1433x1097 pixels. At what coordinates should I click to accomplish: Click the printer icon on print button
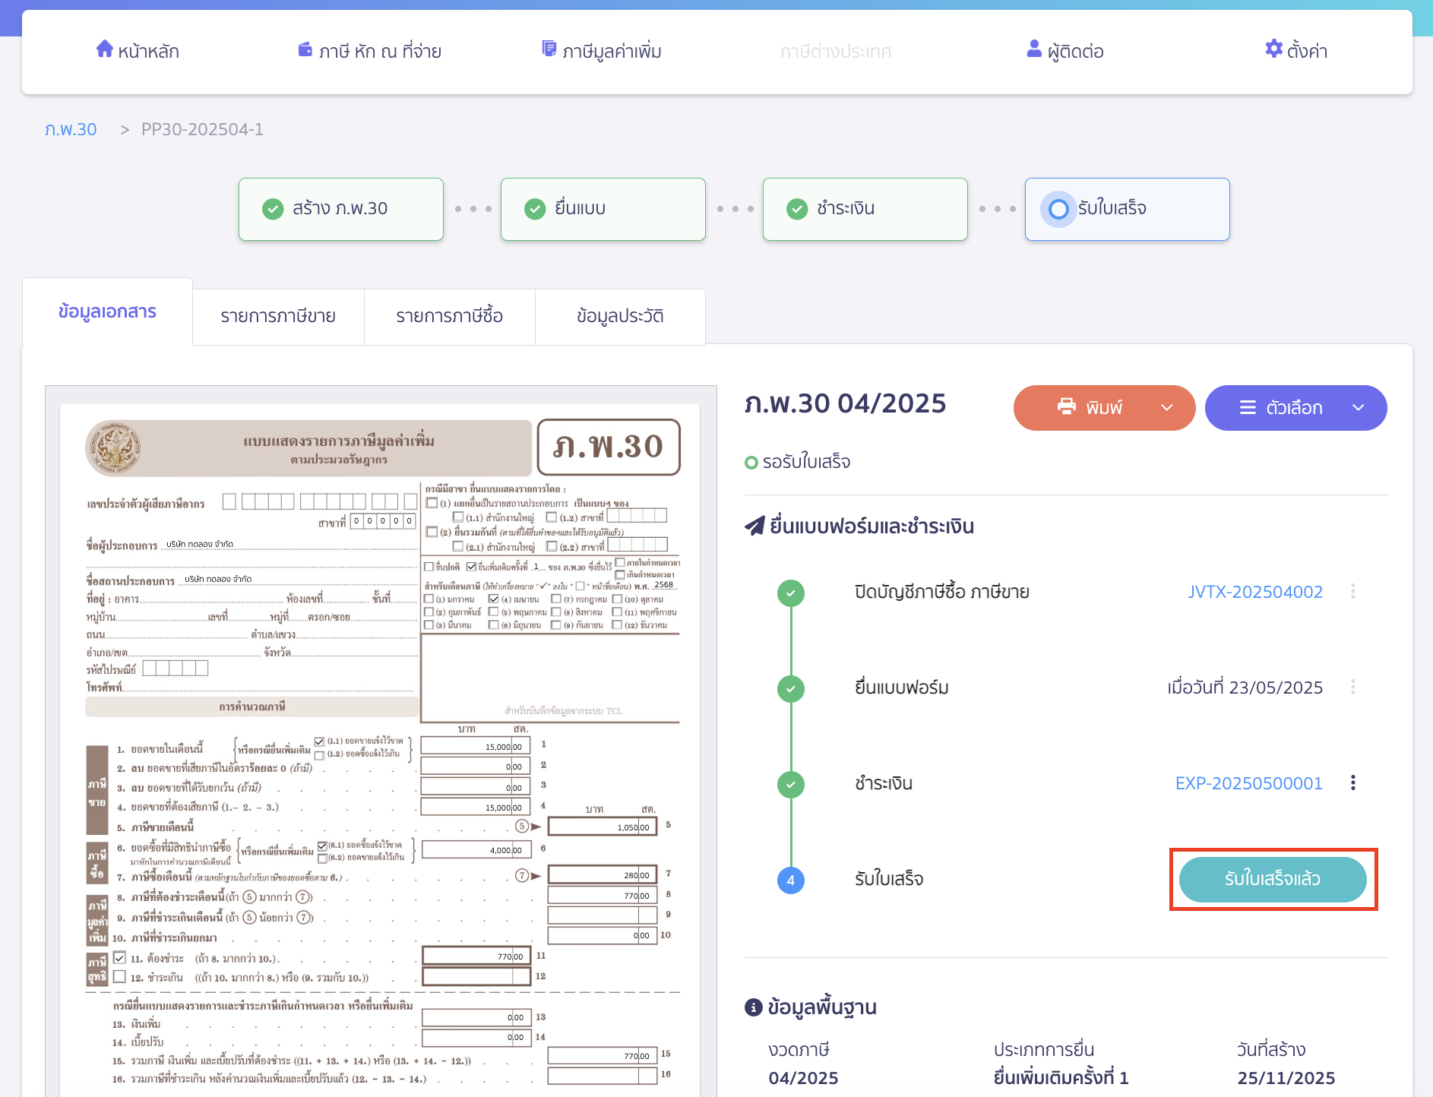tap(1067, 407)
